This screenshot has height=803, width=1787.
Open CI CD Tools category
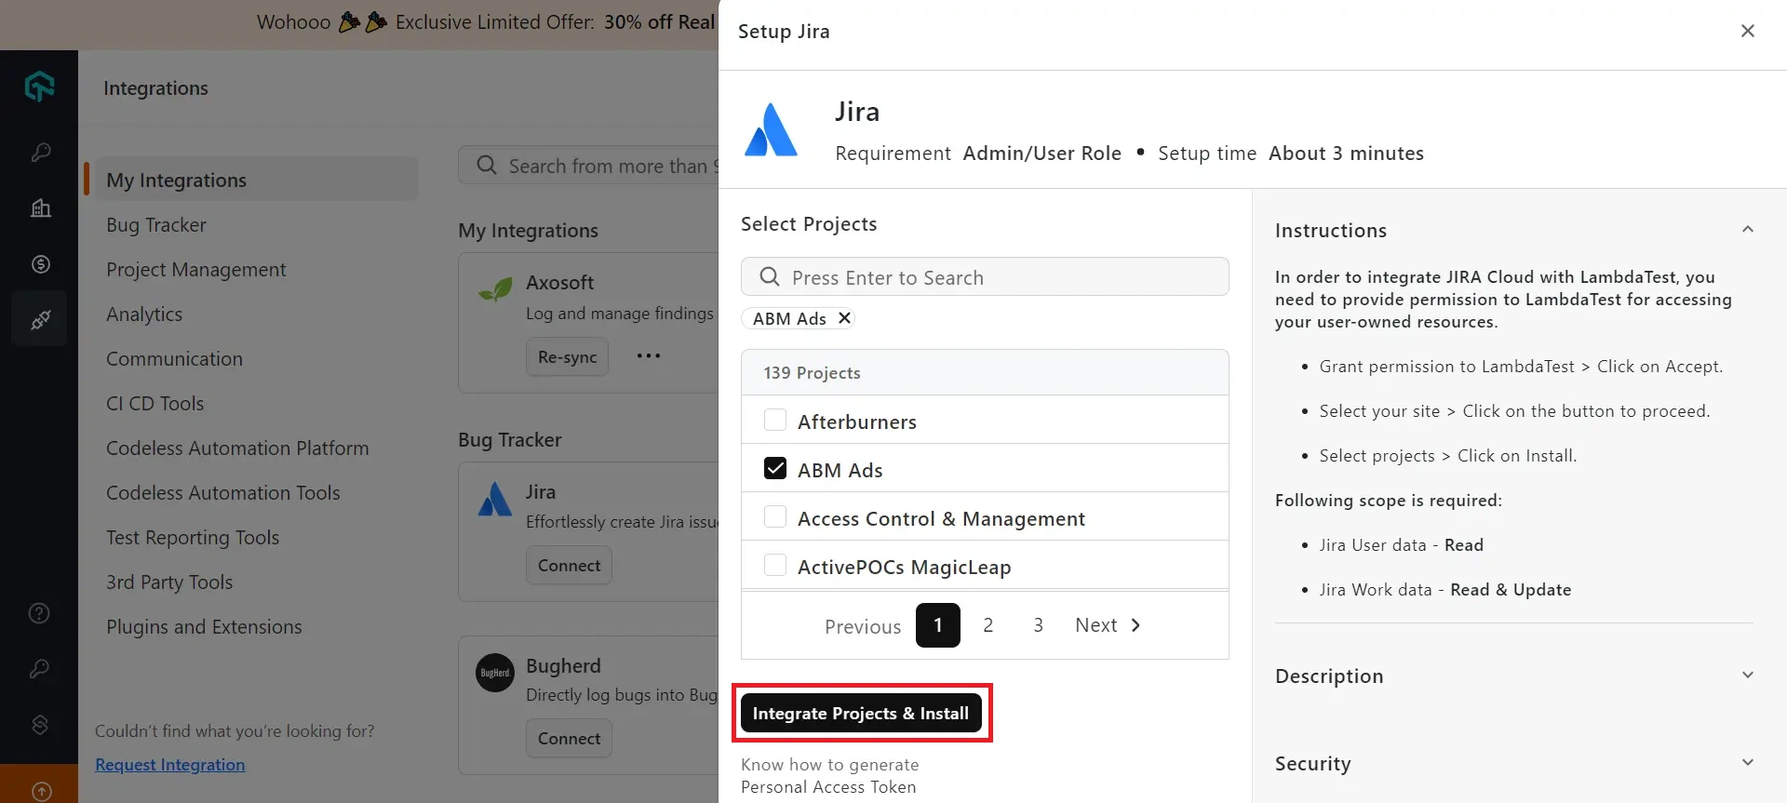click(x=155, y=404)
